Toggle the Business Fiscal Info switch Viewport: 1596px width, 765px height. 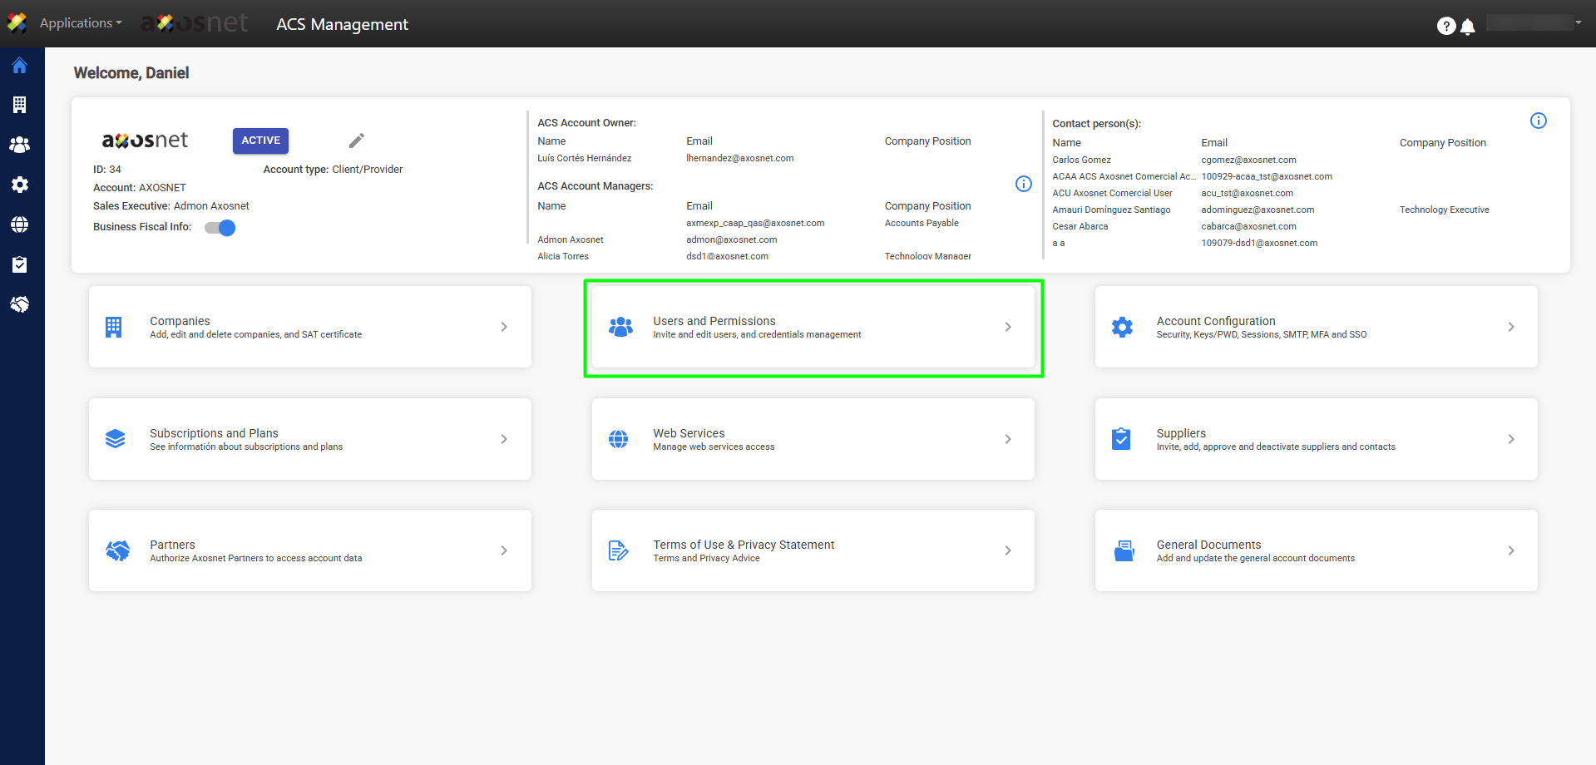220,228
